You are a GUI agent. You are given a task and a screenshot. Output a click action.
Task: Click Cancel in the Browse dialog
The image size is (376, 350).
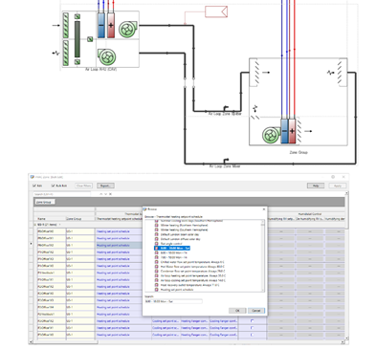(256, 311)
